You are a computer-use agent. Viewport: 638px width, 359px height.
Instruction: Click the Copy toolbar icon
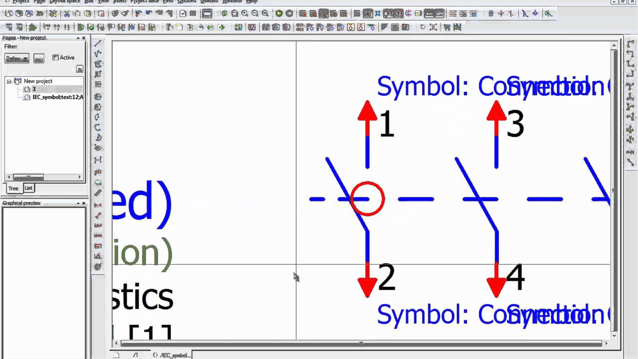click(x=77, y=13)
